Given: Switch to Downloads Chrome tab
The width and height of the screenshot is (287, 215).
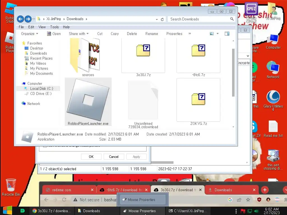Looking at the screenshot, I should (x=232, y=190).
